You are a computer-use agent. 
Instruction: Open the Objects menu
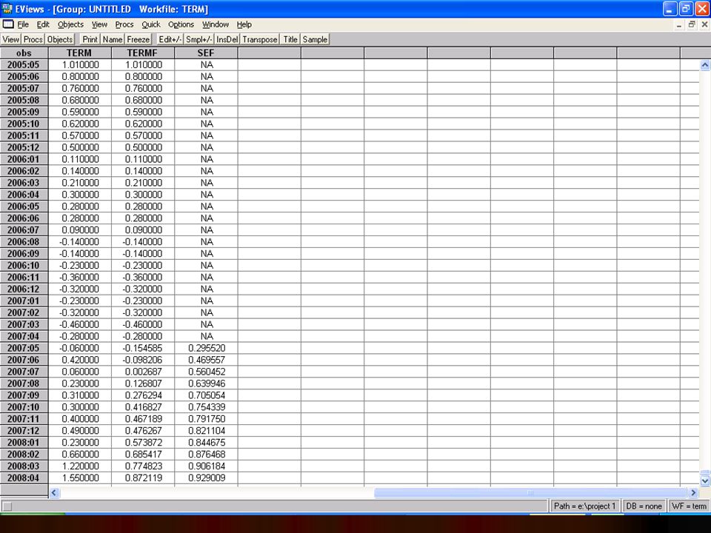(x=71, y=24)
